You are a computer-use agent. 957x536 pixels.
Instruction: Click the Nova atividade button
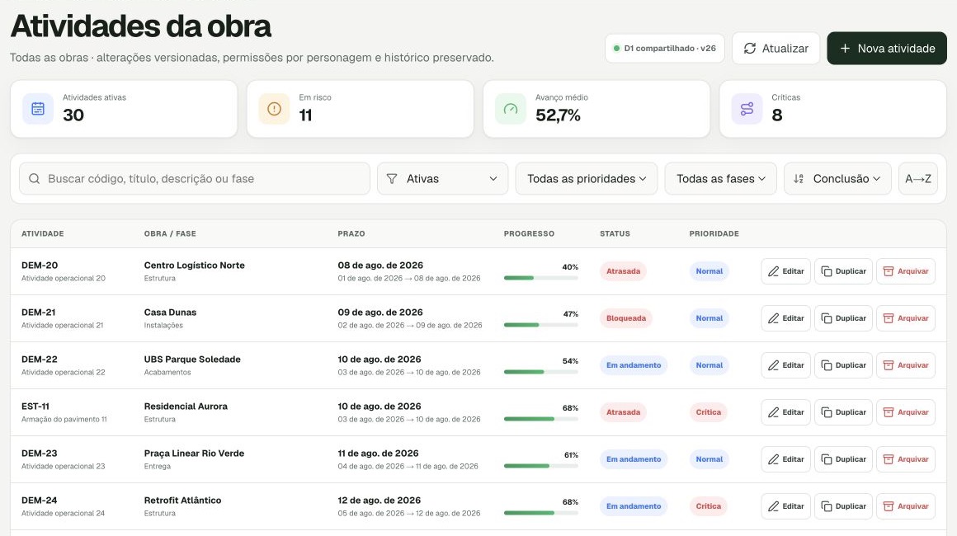point(887,48)
